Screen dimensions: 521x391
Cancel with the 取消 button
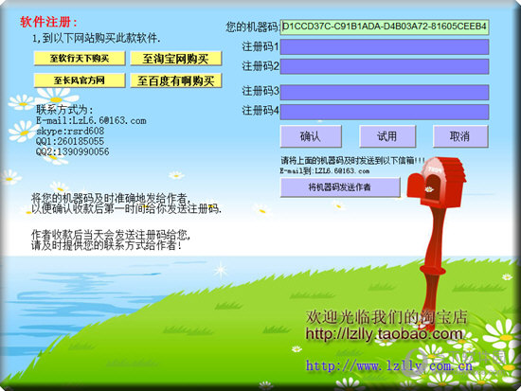point(460,136)
